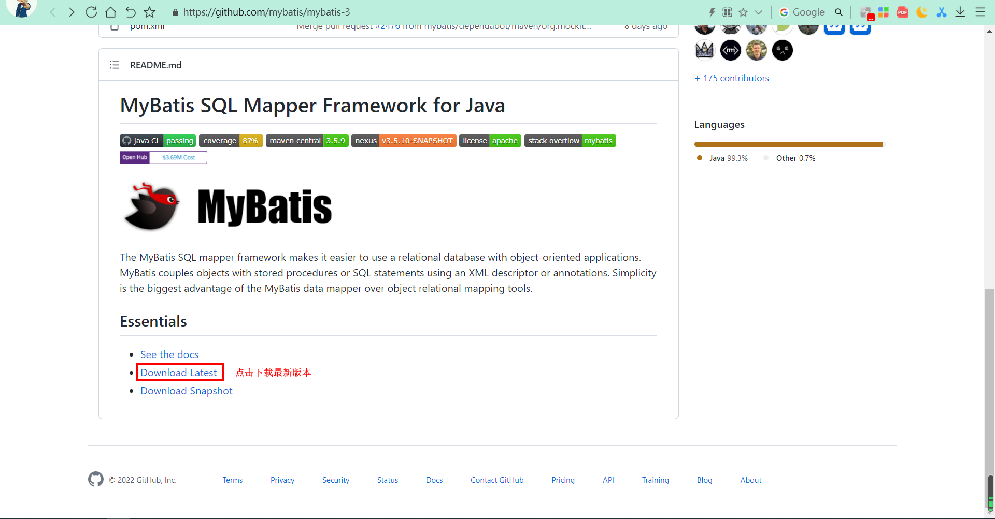This screenshot has width=995, height=519.
Task: Bookmark this page with the left star
Action: pos(150,12)
